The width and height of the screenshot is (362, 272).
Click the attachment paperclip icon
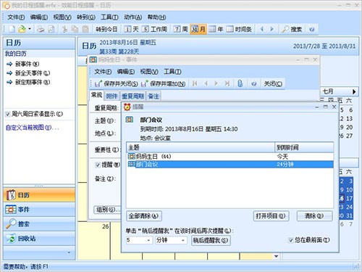(240, 83)
